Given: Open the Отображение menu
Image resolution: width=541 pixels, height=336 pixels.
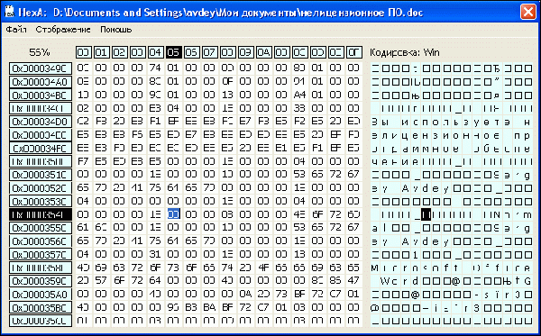Looking at the screenshot, I should 63,30.
